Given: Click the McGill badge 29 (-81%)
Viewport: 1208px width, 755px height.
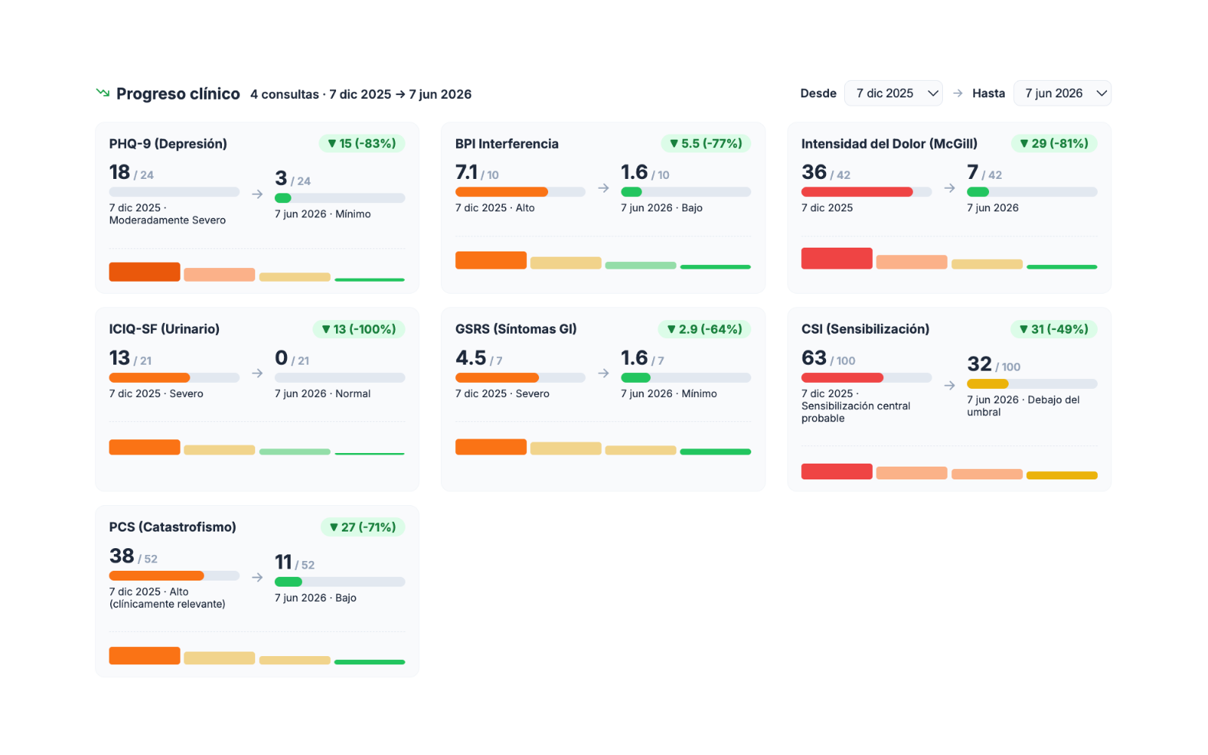Looking at the screenshot, I should click(x=1054, y=143).
